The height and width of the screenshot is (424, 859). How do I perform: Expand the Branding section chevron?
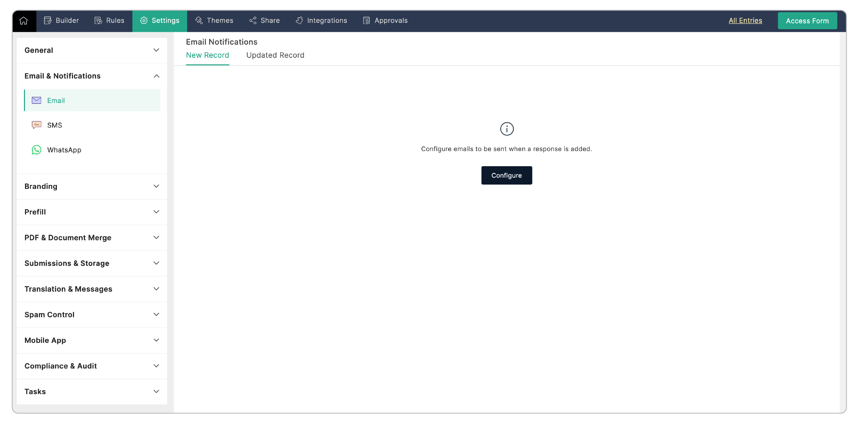156,186
